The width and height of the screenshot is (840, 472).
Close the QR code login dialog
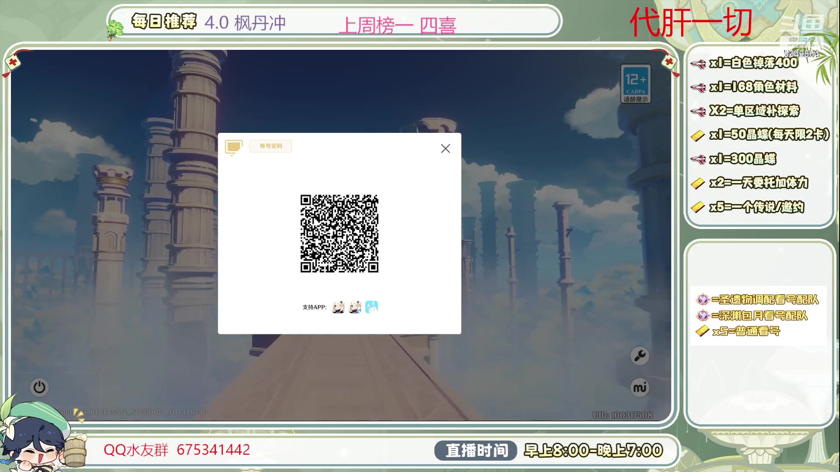click(445, 149)
